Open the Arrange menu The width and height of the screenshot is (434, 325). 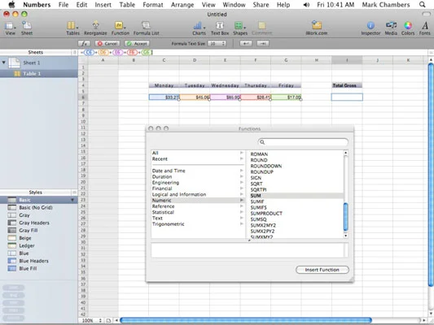[x=182, y=5]
